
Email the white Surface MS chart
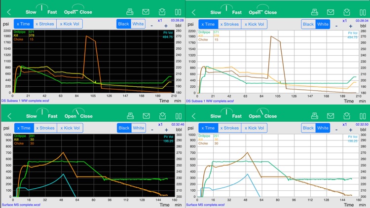pyautogui.click(x=331, y=116)
